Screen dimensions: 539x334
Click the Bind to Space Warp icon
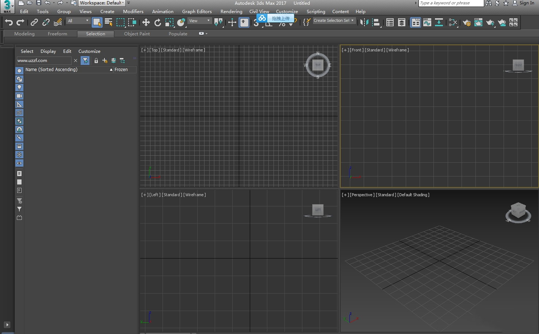coord(58,23)
